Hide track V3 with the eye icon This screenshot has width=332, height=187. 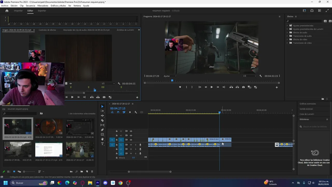(131, 131)
